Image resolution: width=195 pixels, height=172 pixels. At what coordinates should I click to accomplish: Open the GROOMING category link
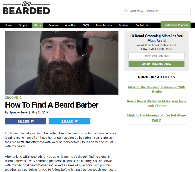[x=13, y=98]
